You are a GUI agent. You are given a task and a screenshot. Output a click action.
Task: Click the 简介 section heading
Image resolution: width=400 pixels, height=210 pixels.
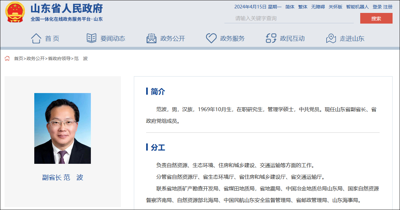click(158, 91)
